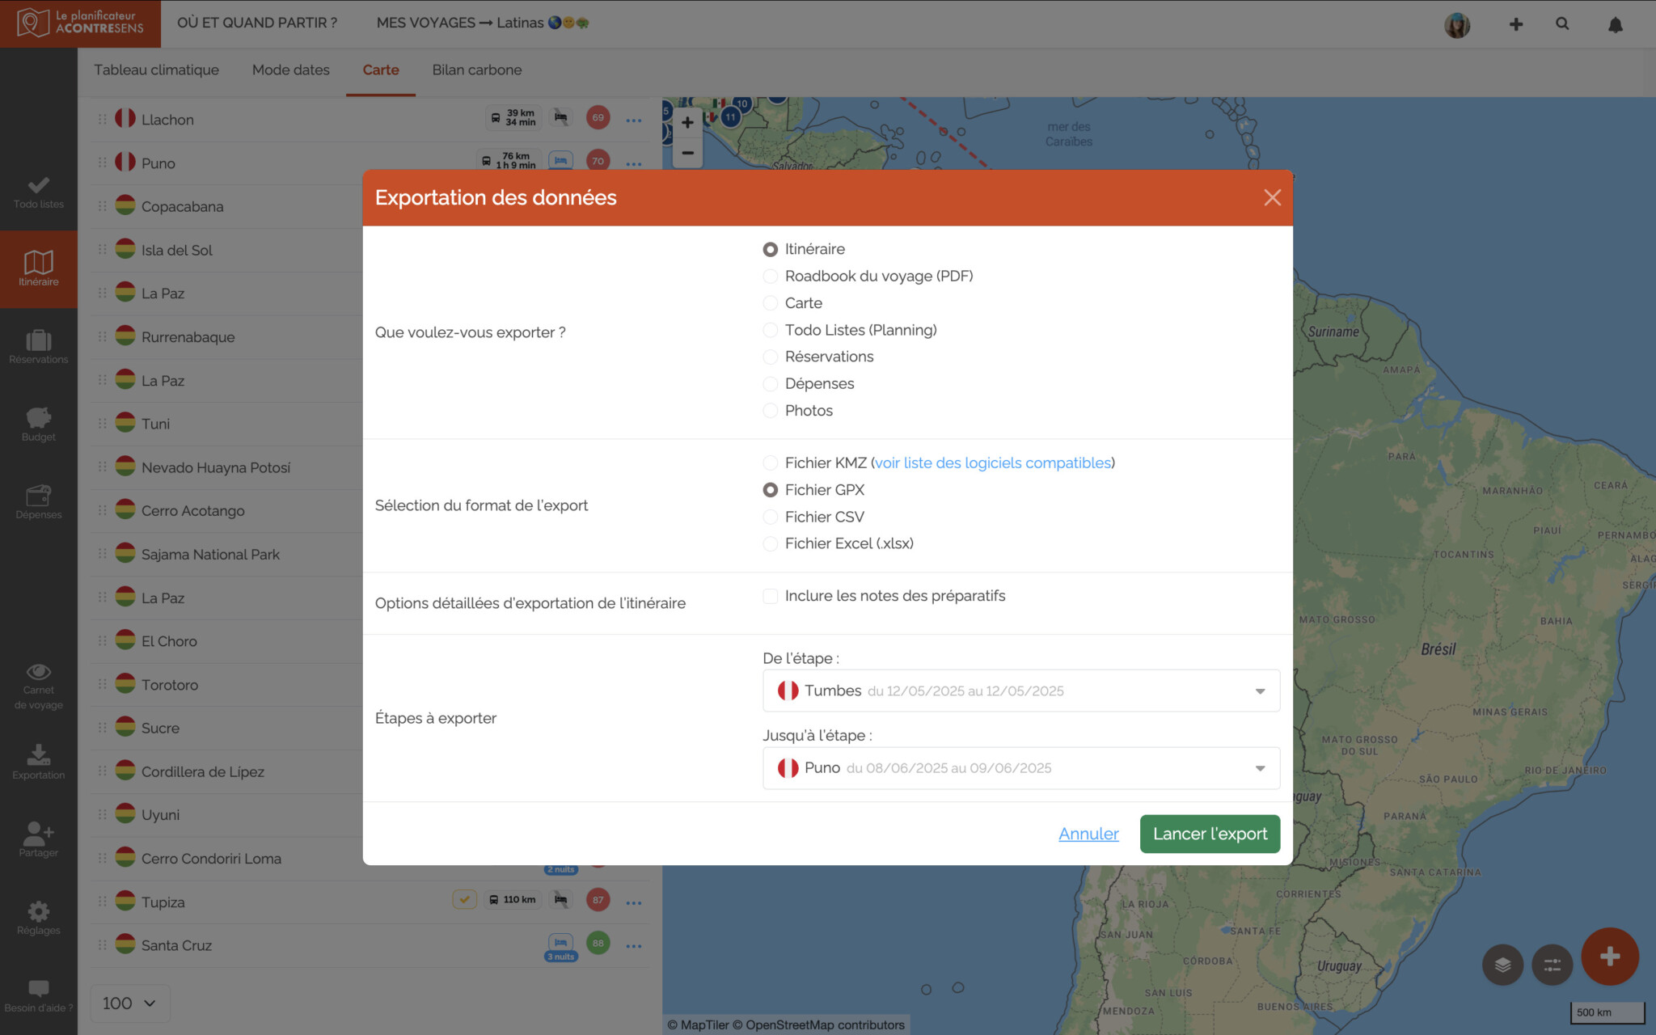Open Jusqu'à l'étape Puno dropdown

pyautogui.click(x=1020, y=768)
